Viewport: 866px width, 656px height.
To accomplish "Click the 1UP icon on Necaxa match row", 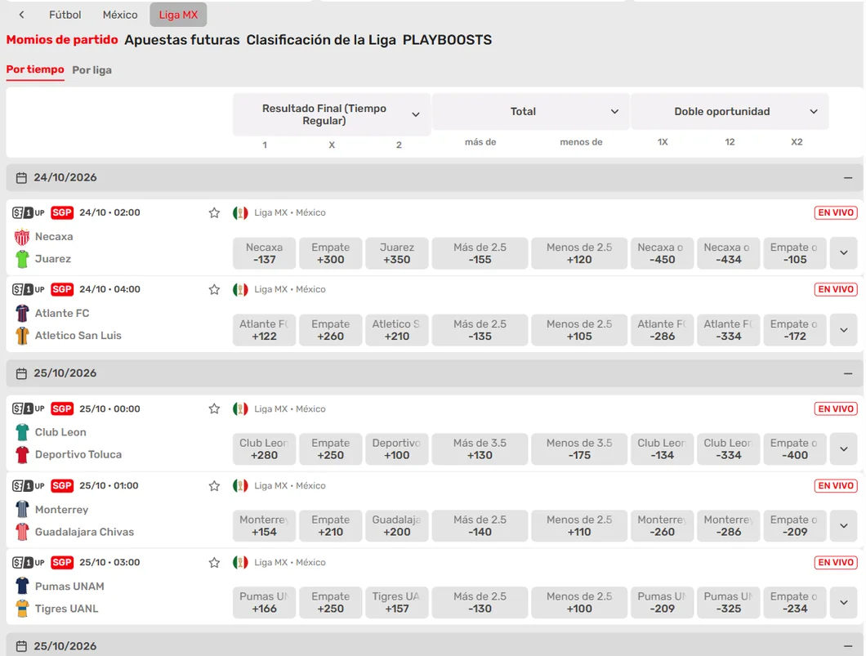I will [28, 212].
